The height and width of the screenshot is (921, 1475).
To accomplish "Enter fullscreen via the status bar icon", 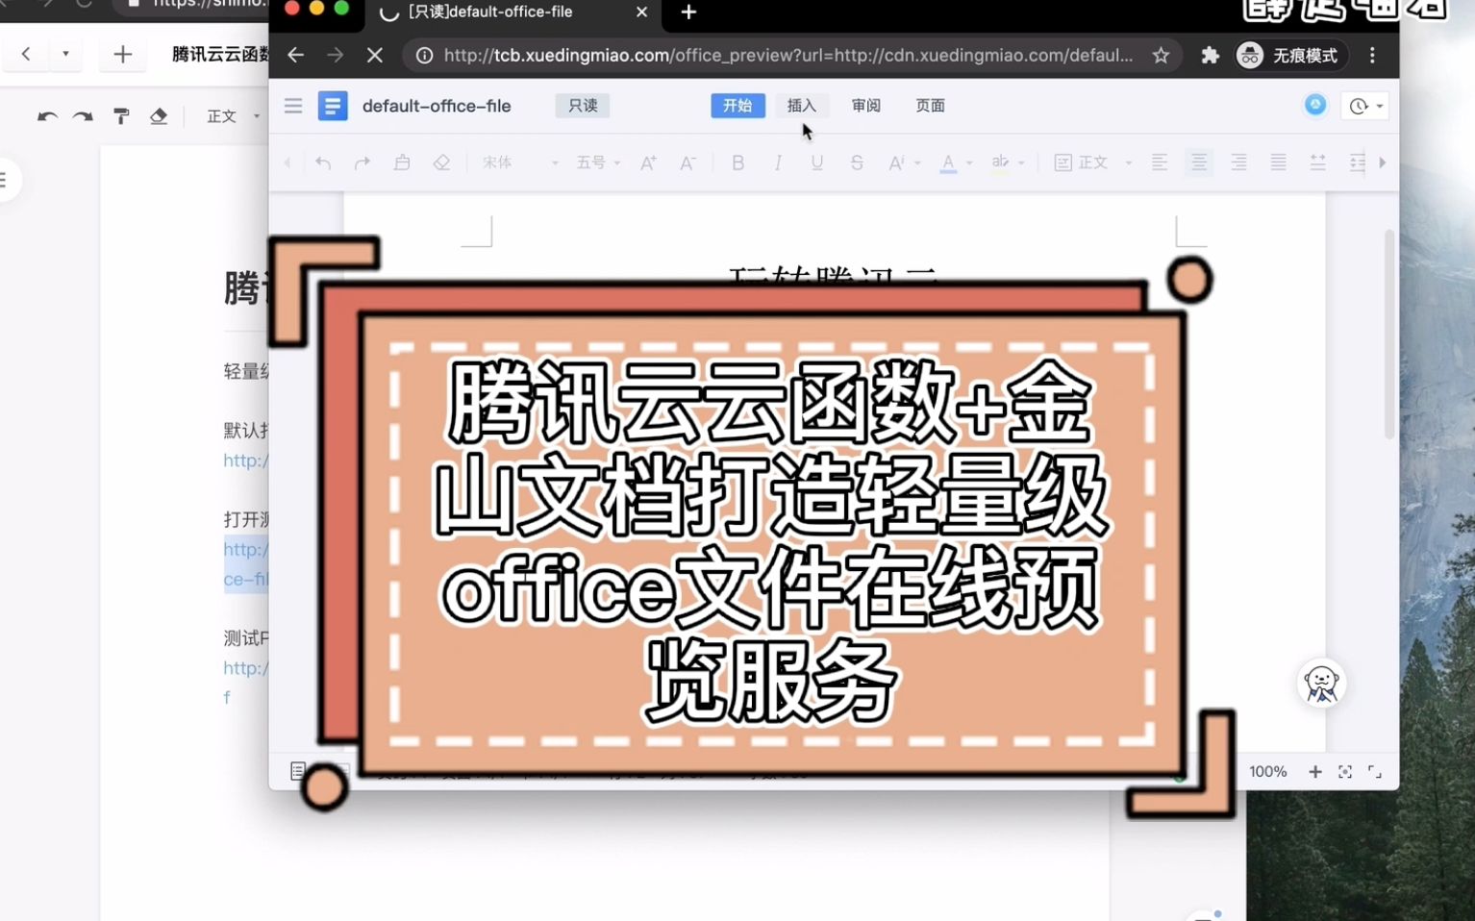I will tap(1375, 772).
